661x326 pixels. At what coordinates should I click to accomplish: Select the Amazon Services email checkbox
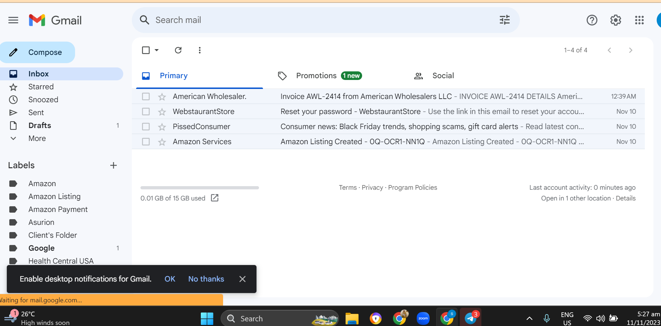tap(146, 142)
